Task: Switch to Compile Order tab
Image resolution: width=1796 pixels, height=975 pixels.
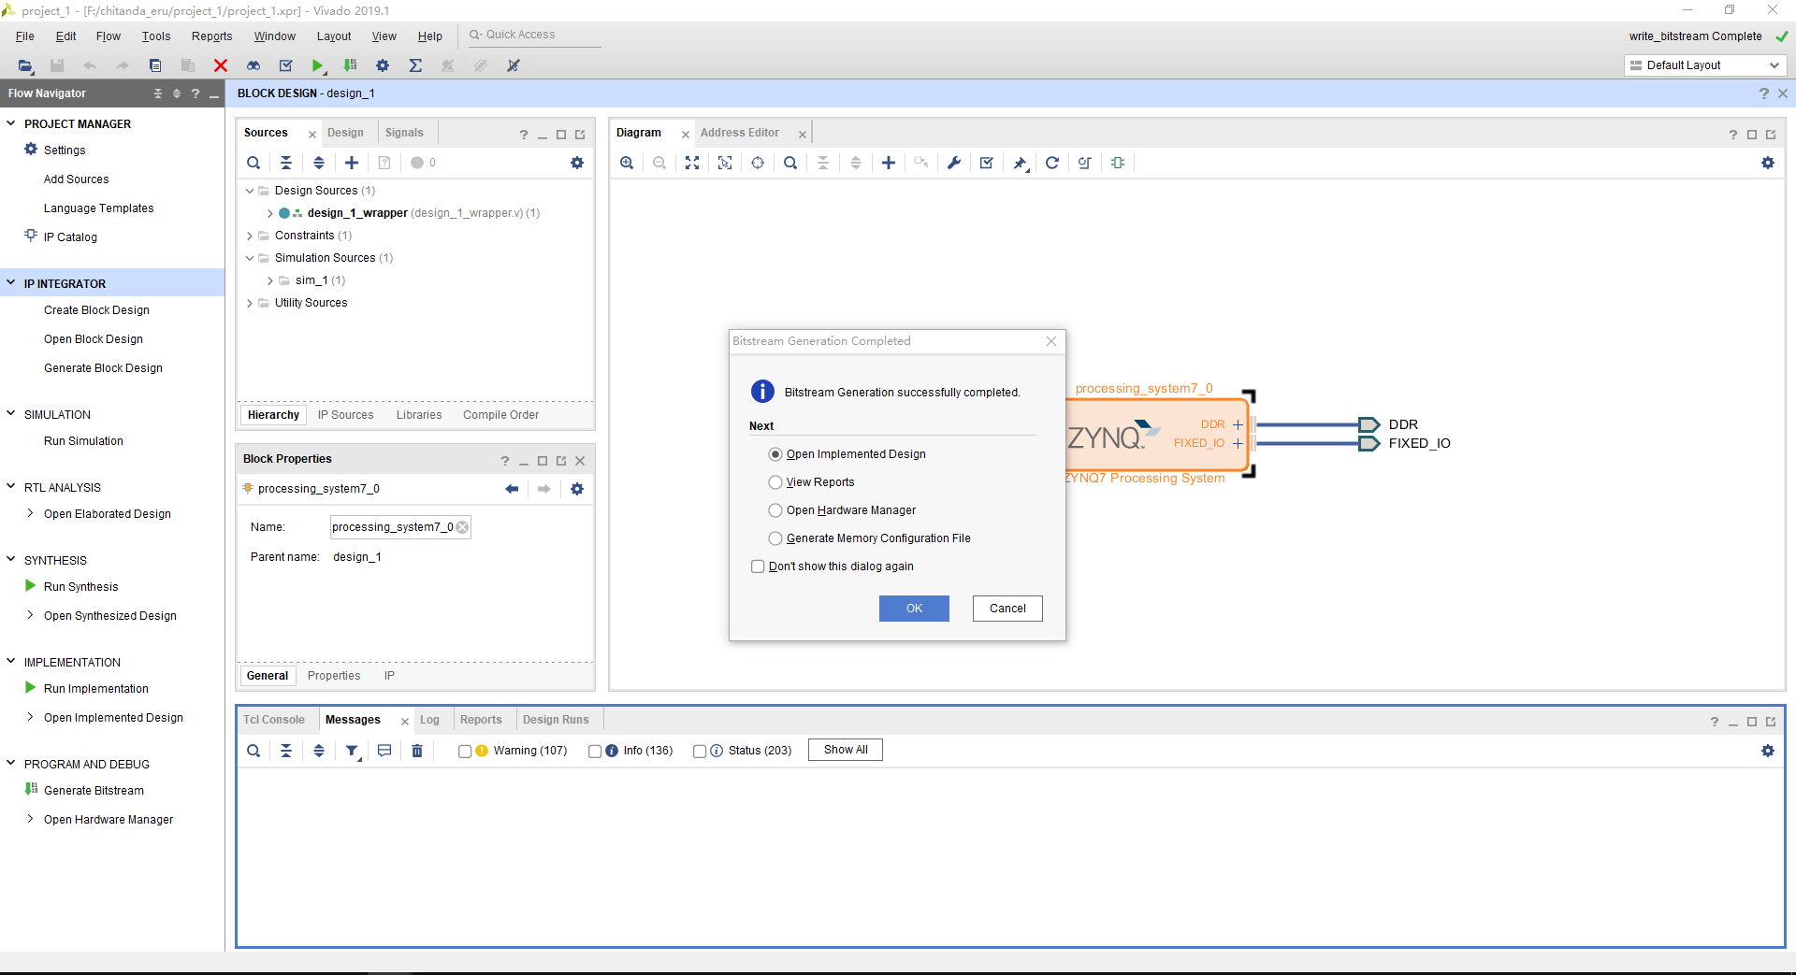Action: click(500, 415)
